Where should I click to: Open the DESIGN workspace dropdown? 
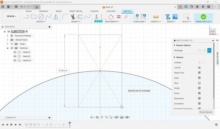click(11, 16)
